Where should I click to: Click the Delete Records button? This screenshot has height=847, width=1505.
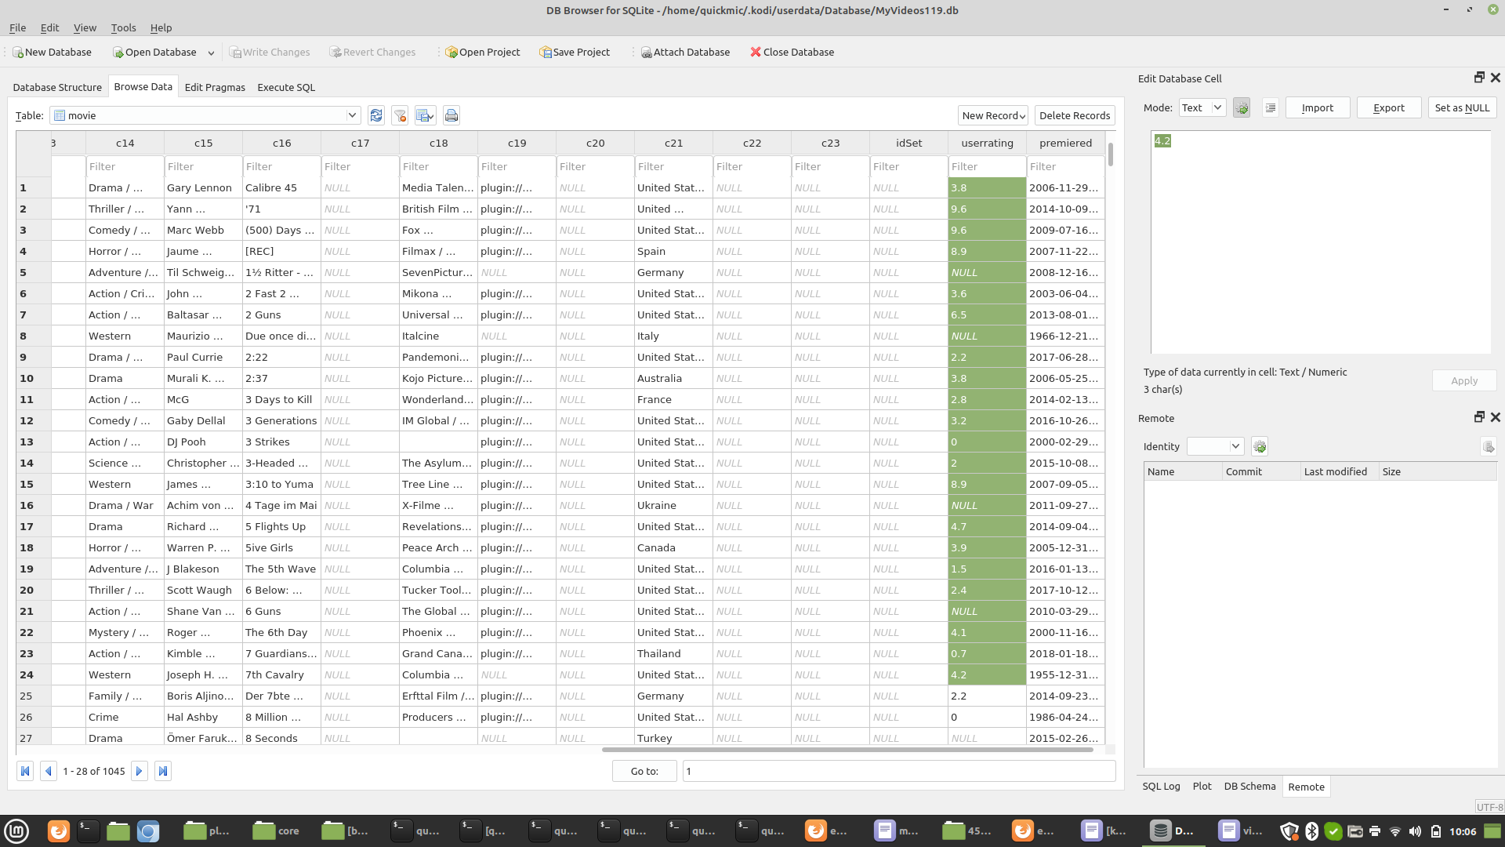(1074, 115)
